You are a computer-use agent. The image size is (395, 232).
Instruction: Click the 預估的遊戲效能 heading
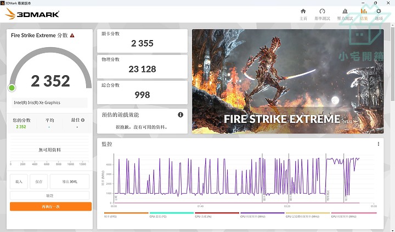coord(120,115)
